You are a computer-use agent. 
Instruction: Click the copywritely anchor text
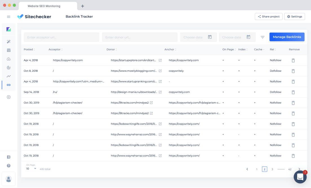(176, 71)
